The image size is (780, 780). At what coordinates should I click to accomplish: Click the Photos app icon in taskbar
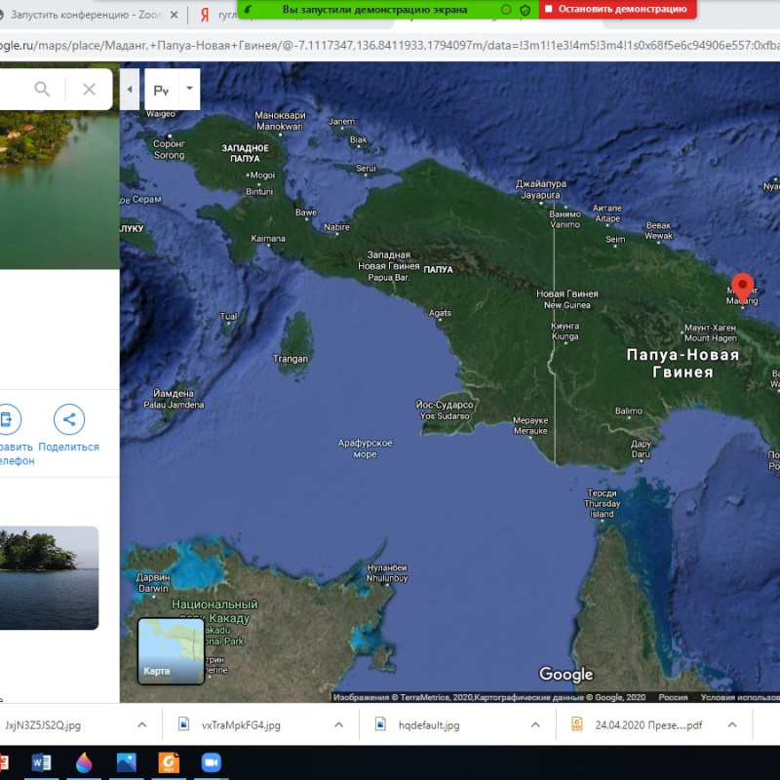(126, 762)
